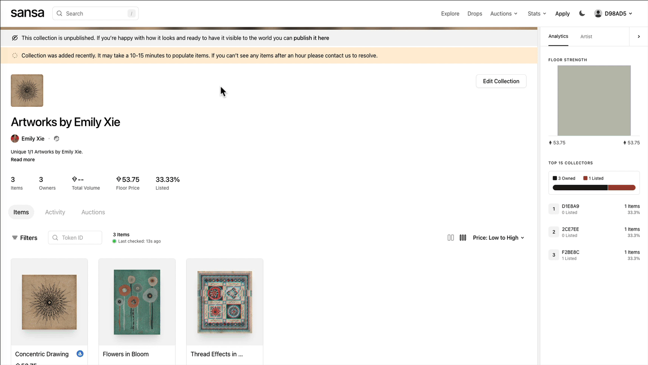
Task: Click the badge icon beside Emily Xie
Action: [57, 139]
